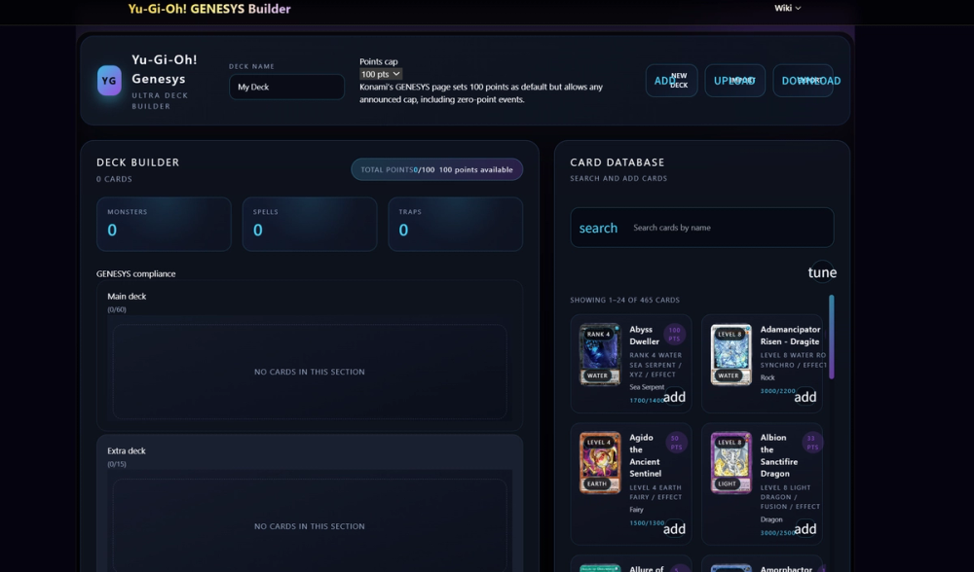The width and height of the screenshot is (974, 572).
Task: Click the Main deck section header
Action: [x=127, y=297]
